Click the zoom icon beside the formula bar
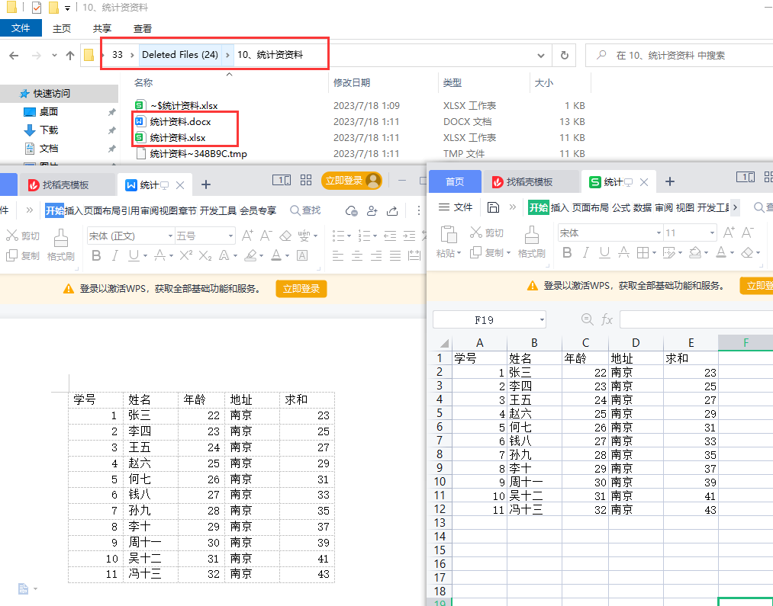 [587, 319]
